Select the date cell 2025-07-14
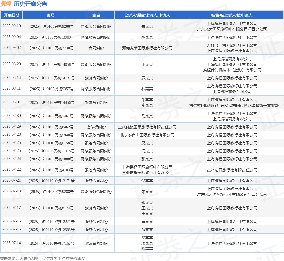This screenshot has height=261, width=284. pyautogui.click(x=12, y=243)
